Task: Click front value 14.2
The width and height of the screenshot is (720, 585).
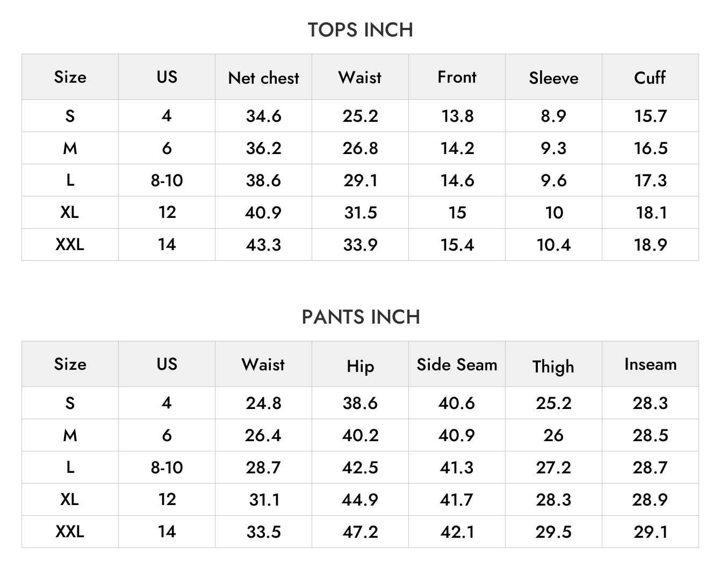Action: pyautogui.click(x=457, y=148)
